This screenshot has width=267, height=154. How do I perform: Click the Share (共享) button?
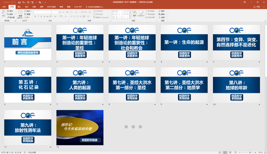(x=257, y=7)
